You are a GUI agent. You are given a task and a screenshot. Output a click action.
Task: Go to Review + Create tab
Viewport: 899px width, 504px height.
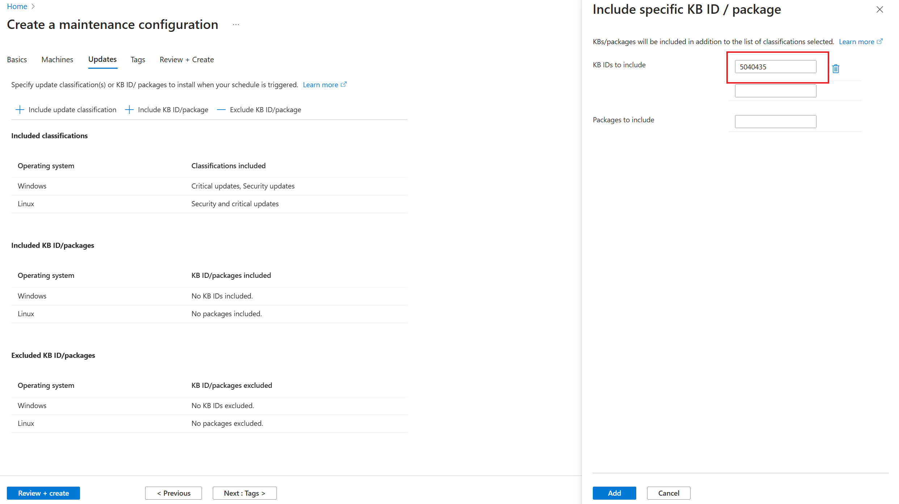pyautogui.click(x=187, y=60)
